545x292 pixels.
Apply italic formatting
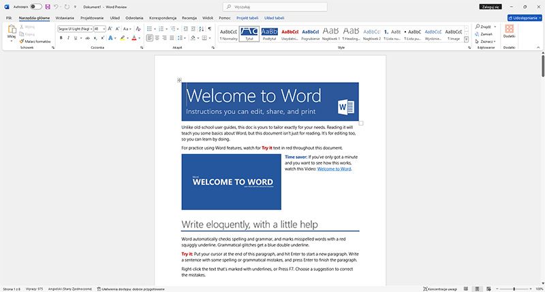click(x=69, y=38)
